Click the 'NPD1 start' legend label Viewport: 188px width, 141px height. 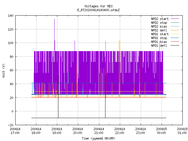[x=160, y=34]
